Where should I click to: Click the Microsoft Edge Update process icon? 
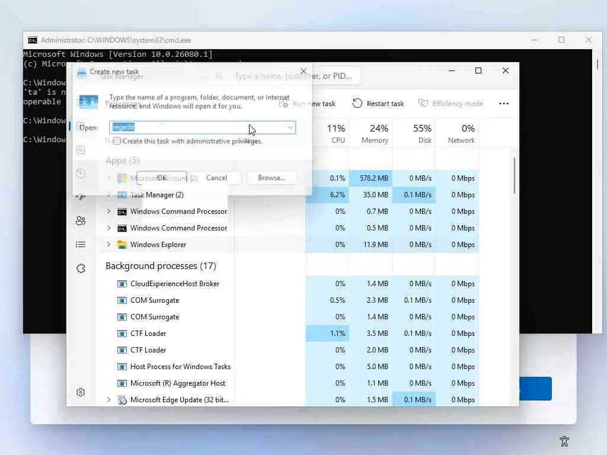pos(122,400)
